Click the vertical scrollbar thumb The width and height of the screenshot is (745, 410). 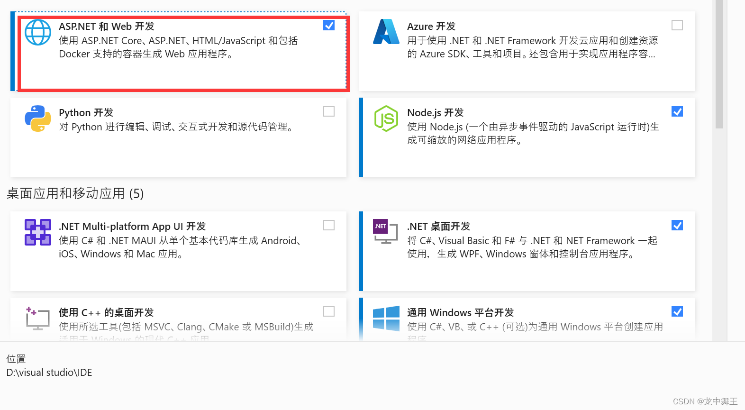719,64
